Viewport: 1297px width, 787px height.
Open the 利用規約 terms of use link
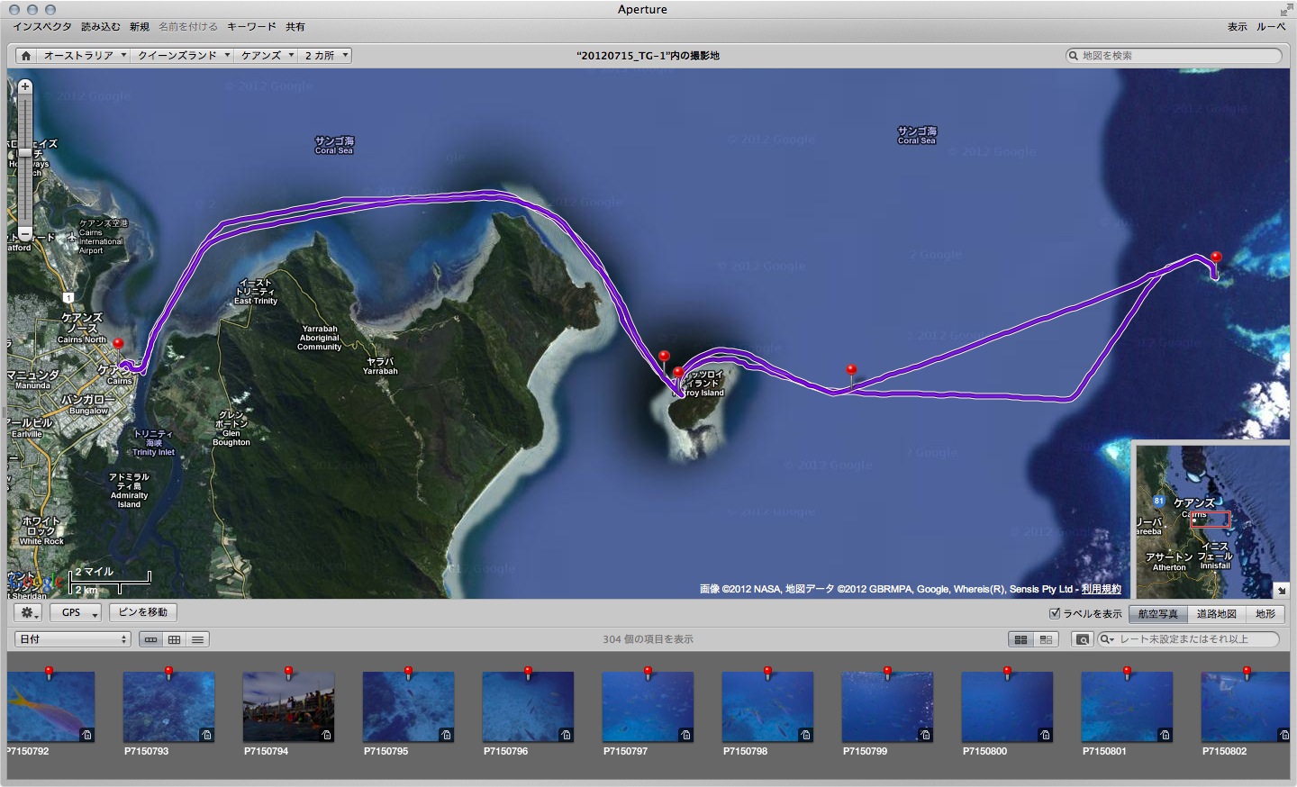pos(1102,589)
